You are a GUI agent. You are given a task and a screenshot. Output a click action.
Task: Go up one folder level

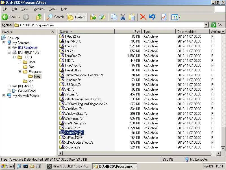click(39, 17)
